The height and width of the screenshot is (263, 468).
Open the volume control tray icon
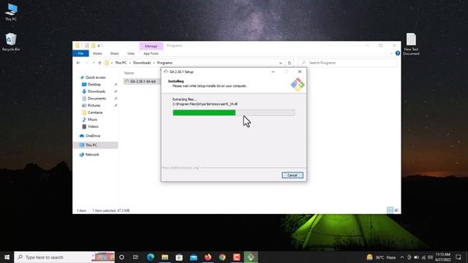click(x=430, y=257)
